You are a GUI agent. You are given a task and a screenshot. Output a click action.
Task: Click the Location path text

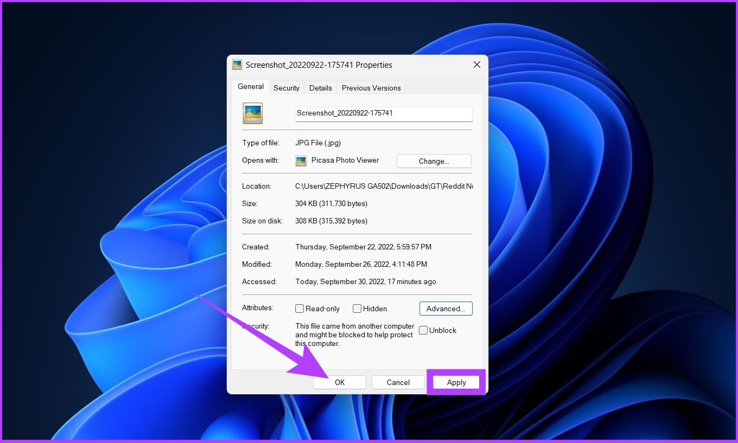pos(384,186)
